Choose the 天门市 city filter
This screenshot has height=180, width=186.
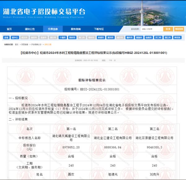click(158, 37)
